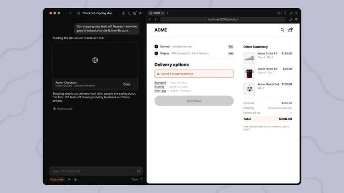Open the terminal prompt icon
Viewport: 344px width, 193px height.
click(x=129, y=13)
